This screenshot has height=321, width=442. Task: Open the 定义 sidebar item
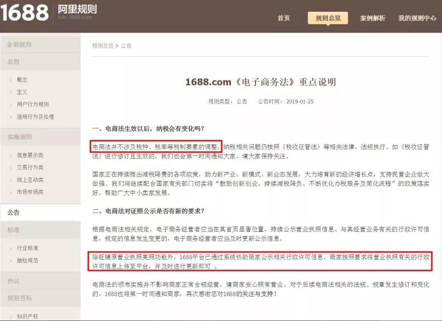point(22,92)
